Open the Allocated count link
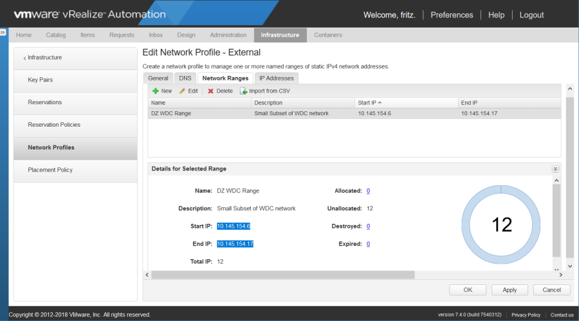 tap(368, 191)
